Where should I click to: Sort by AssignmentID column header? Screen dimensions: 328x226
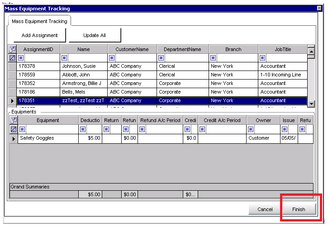[x=38, y=49]
